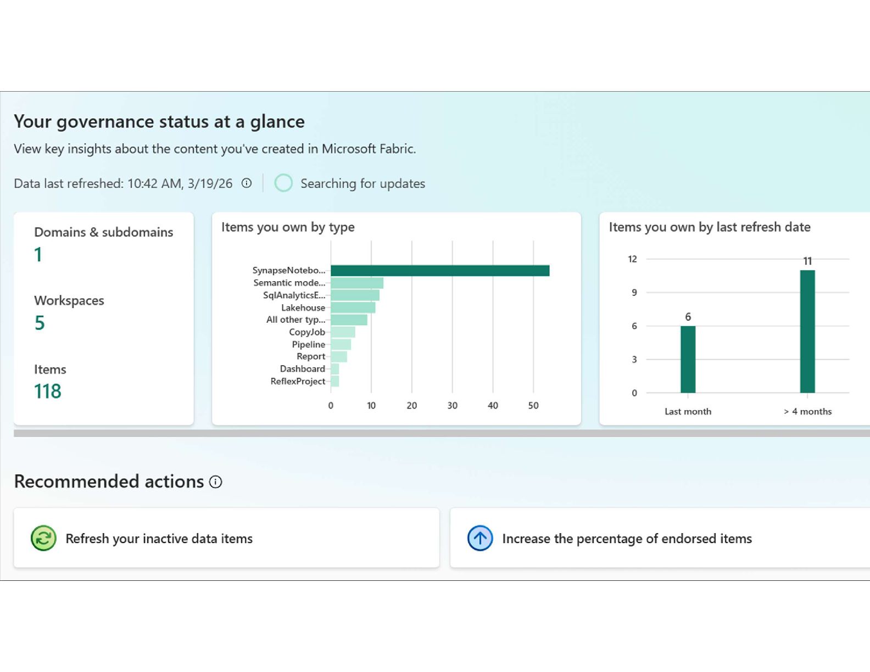Click the 'Domains & subdomains' label
The height and width of the screenshot is (672, 870).
[103, 232]
